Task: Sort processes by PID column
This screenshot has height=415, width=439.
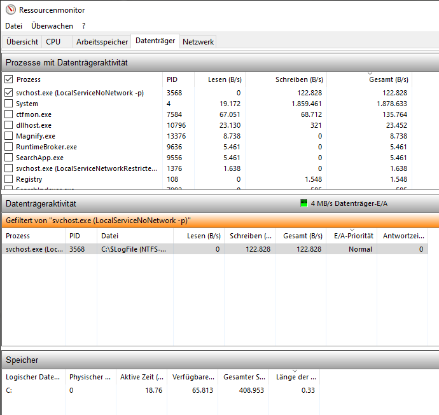Action: point(178,79)
